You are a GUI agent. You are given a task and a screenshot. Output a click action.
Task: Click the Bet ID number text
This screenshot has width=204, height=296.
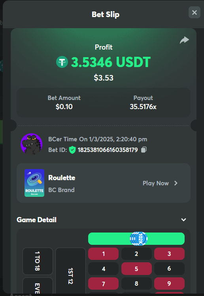(x=108, y=150)
